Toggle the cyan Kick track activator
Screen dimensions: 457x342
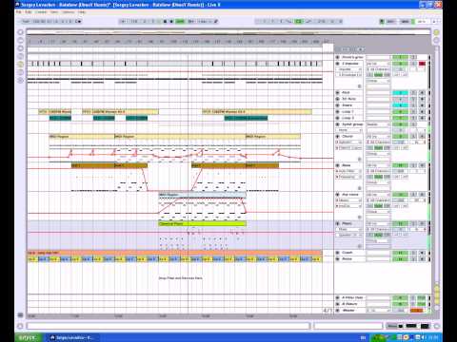coord(400,93)
